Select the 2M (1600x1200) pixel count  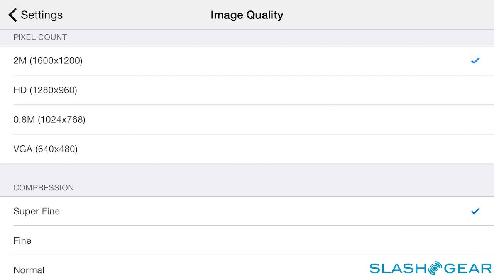(48, 61)
